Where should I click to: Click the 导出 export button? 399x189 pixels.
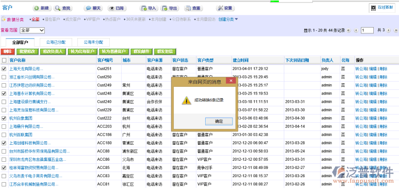point(170,8)
